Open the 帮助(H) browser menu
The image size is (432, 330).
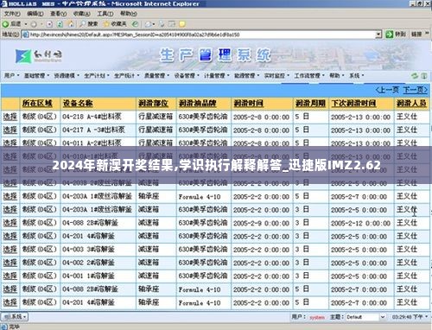tap(129, 14)
